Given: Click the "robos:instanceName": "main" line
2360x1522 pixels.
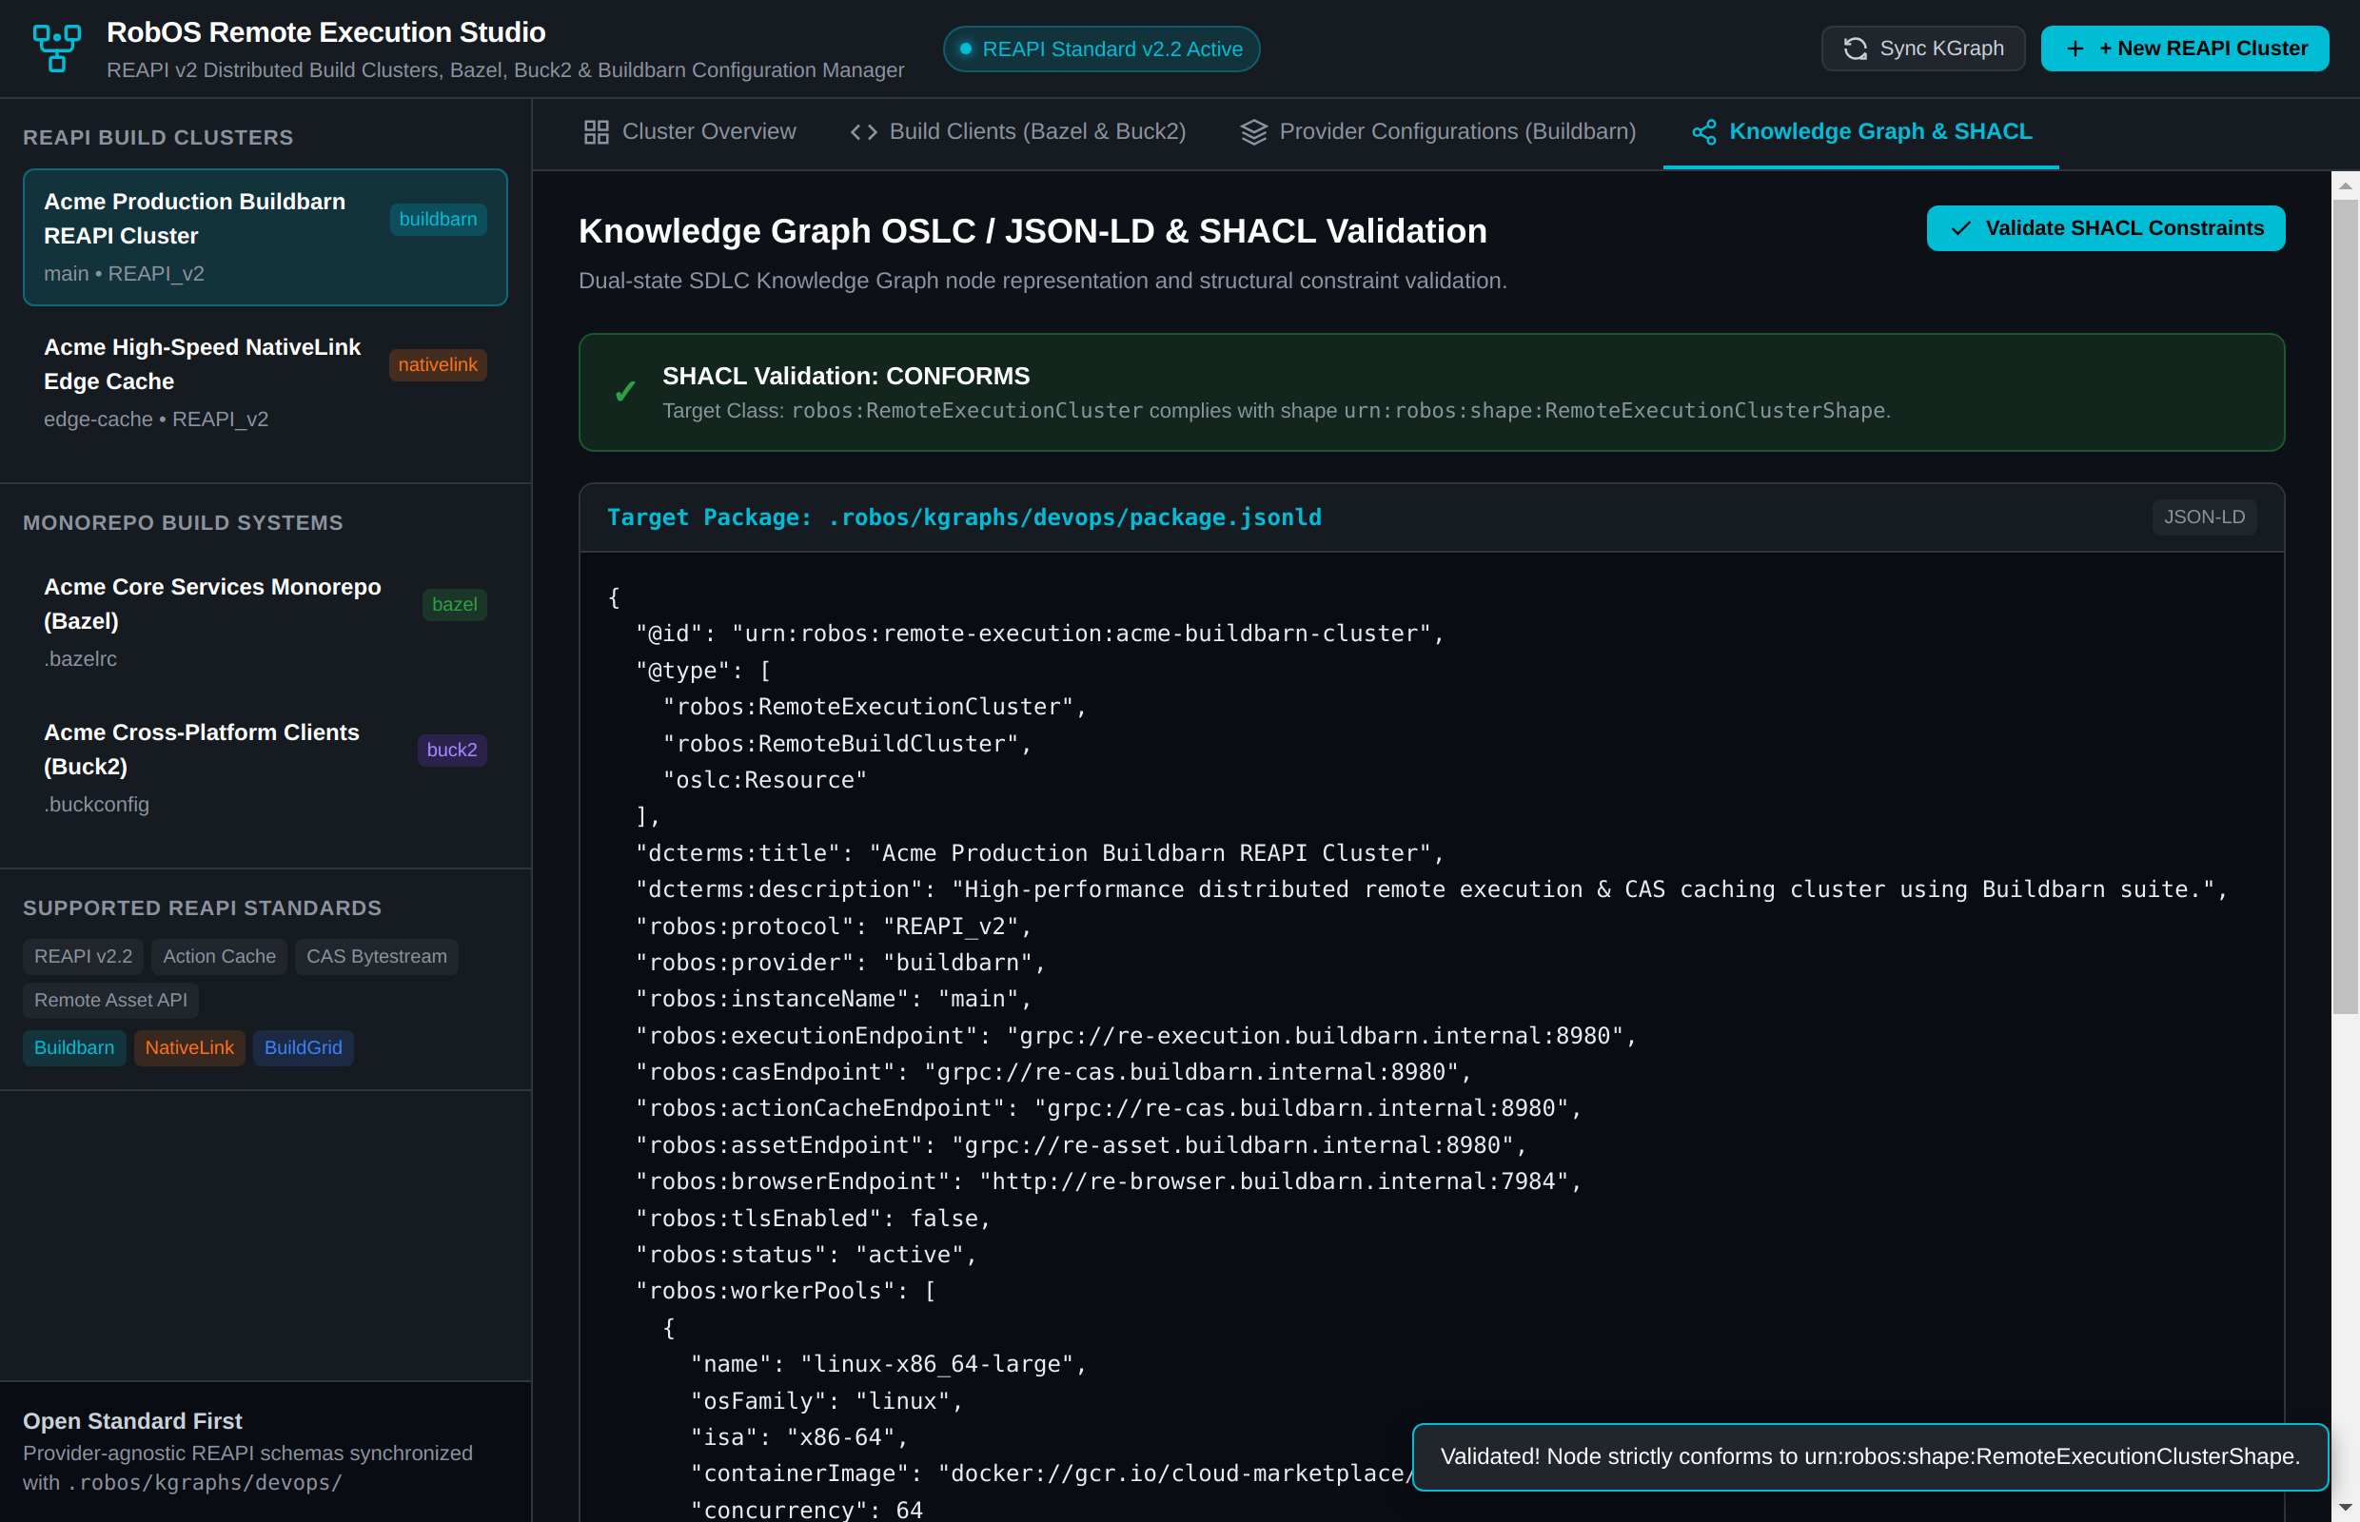Looking at the screenshot, I should click(833, 999).
